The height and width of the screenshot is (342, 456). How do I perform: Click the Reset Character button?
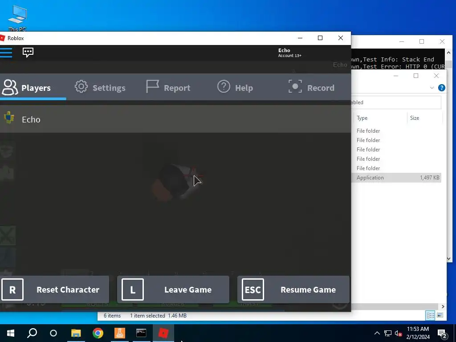coord(55,289)
